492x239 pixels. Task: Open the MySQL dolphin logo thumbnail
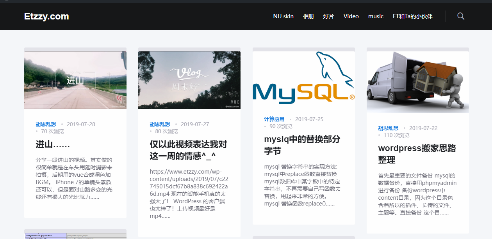click(304, 78)
